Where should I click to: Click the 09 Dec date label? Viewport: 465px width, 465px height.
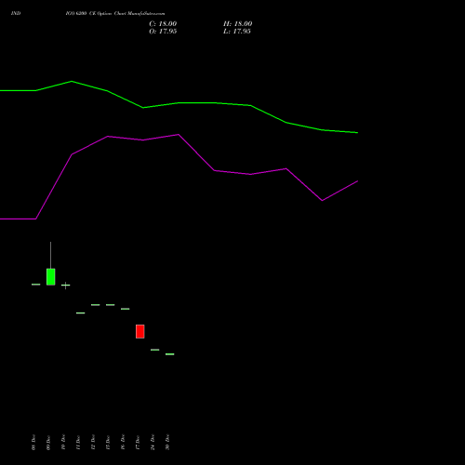[48, 443]
